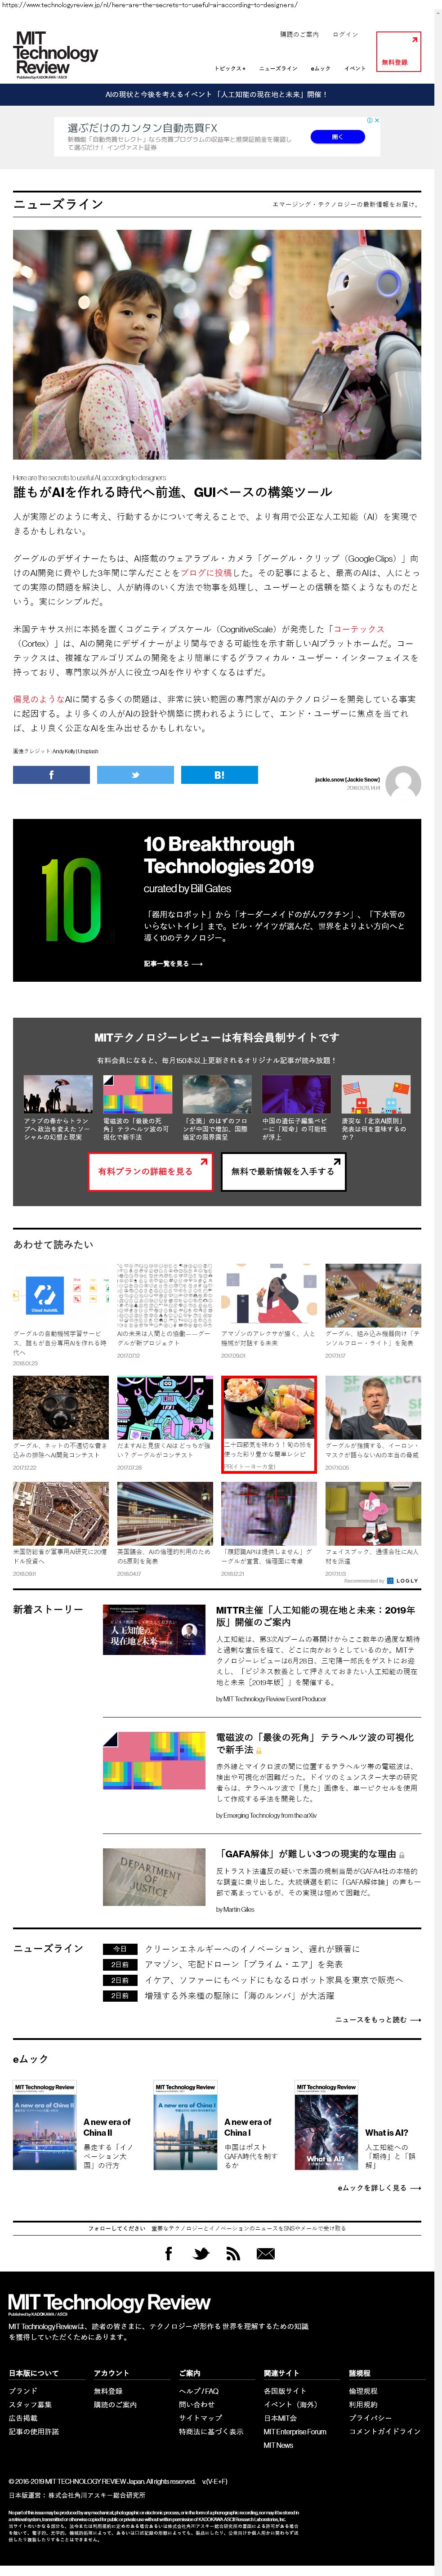Open the クリーンエネルギー newsline item

252,1949
